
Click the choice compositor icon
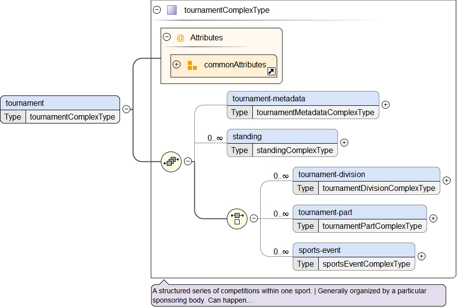pos(237,218)
